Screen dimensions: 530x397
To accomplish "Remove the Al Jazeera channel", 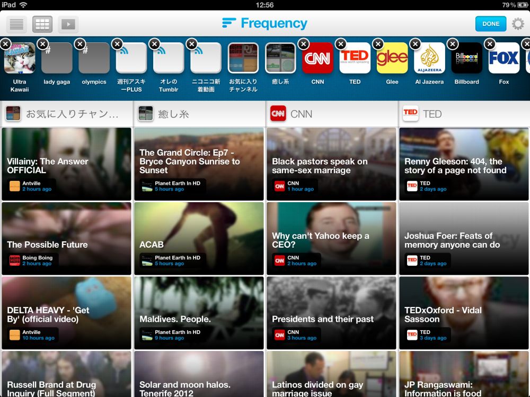I will tap(415, 44).
